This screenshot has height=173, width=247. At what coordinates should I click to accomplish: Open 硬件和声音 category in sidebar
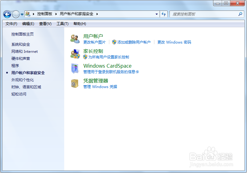[21, 59]
